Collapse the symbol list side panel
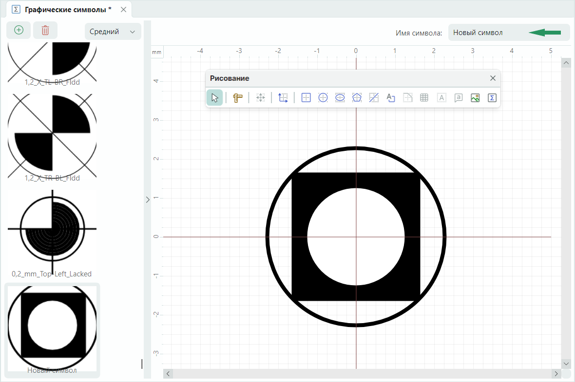The image size is (575, 382). click(x=148, y=200)
